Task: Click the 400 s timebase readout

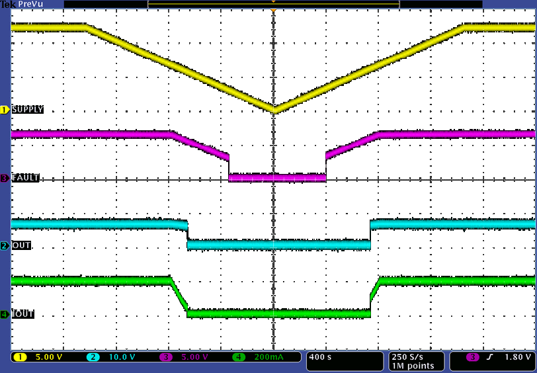Action: click(x=320, y=357)
